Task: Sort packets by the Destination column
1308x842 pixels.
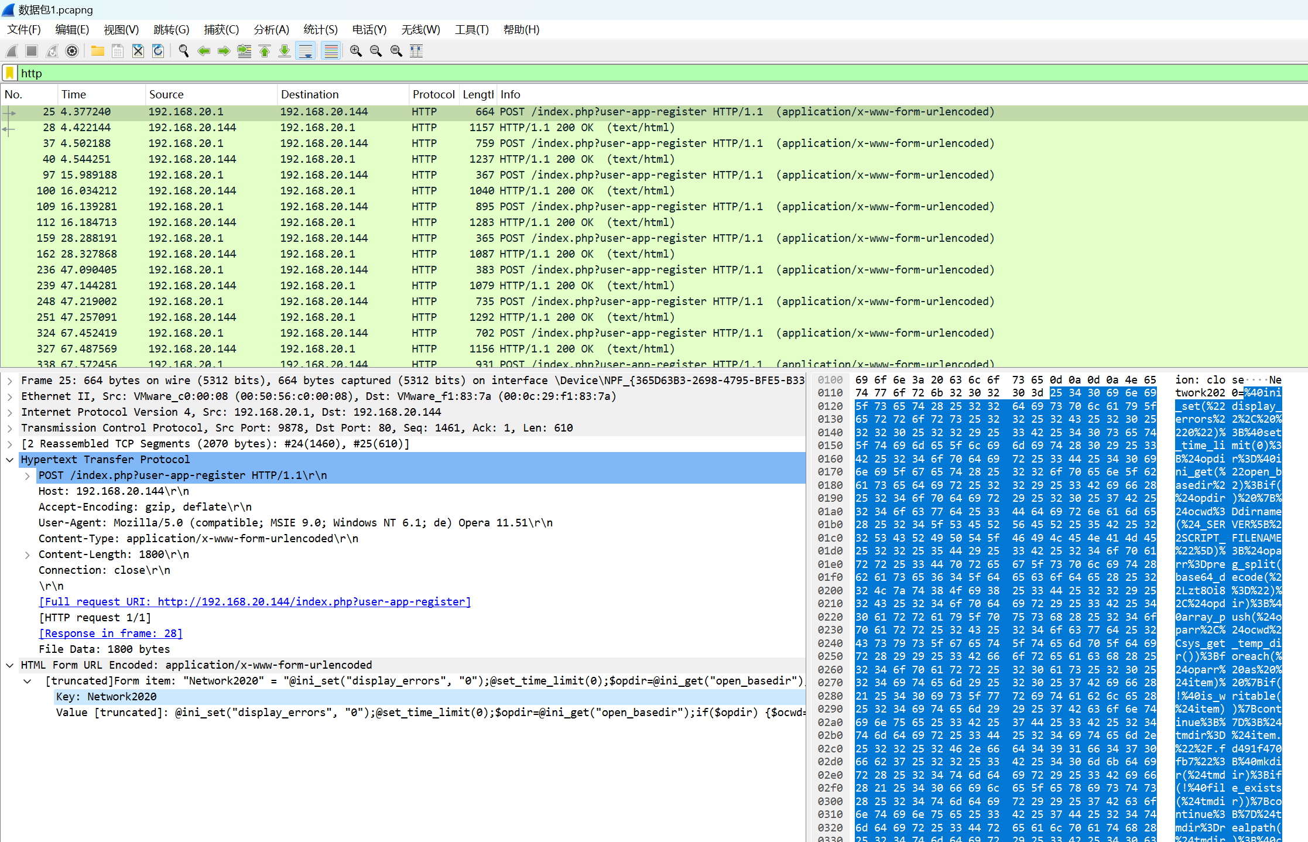Action: click(x=343, y=94)
